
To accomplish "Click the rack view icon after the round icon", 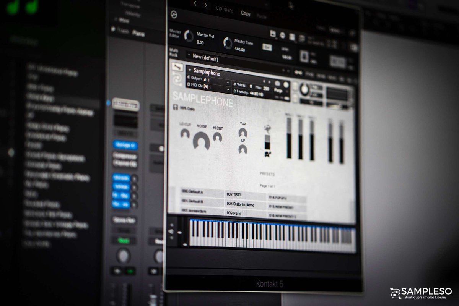I will (292, 37).
